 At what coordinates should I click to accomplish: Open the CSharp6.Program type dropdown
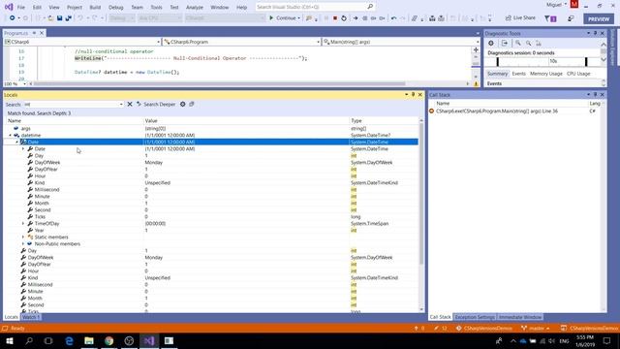coord(319,42)
